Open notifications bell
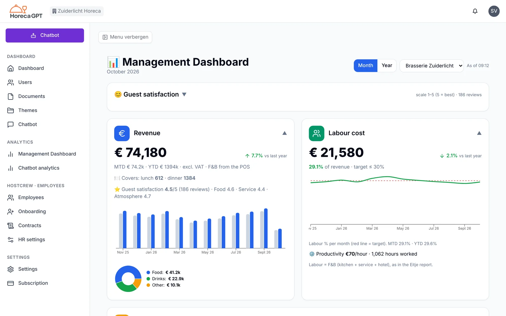This screenshot has width=506, height=316. pos(475,11)
